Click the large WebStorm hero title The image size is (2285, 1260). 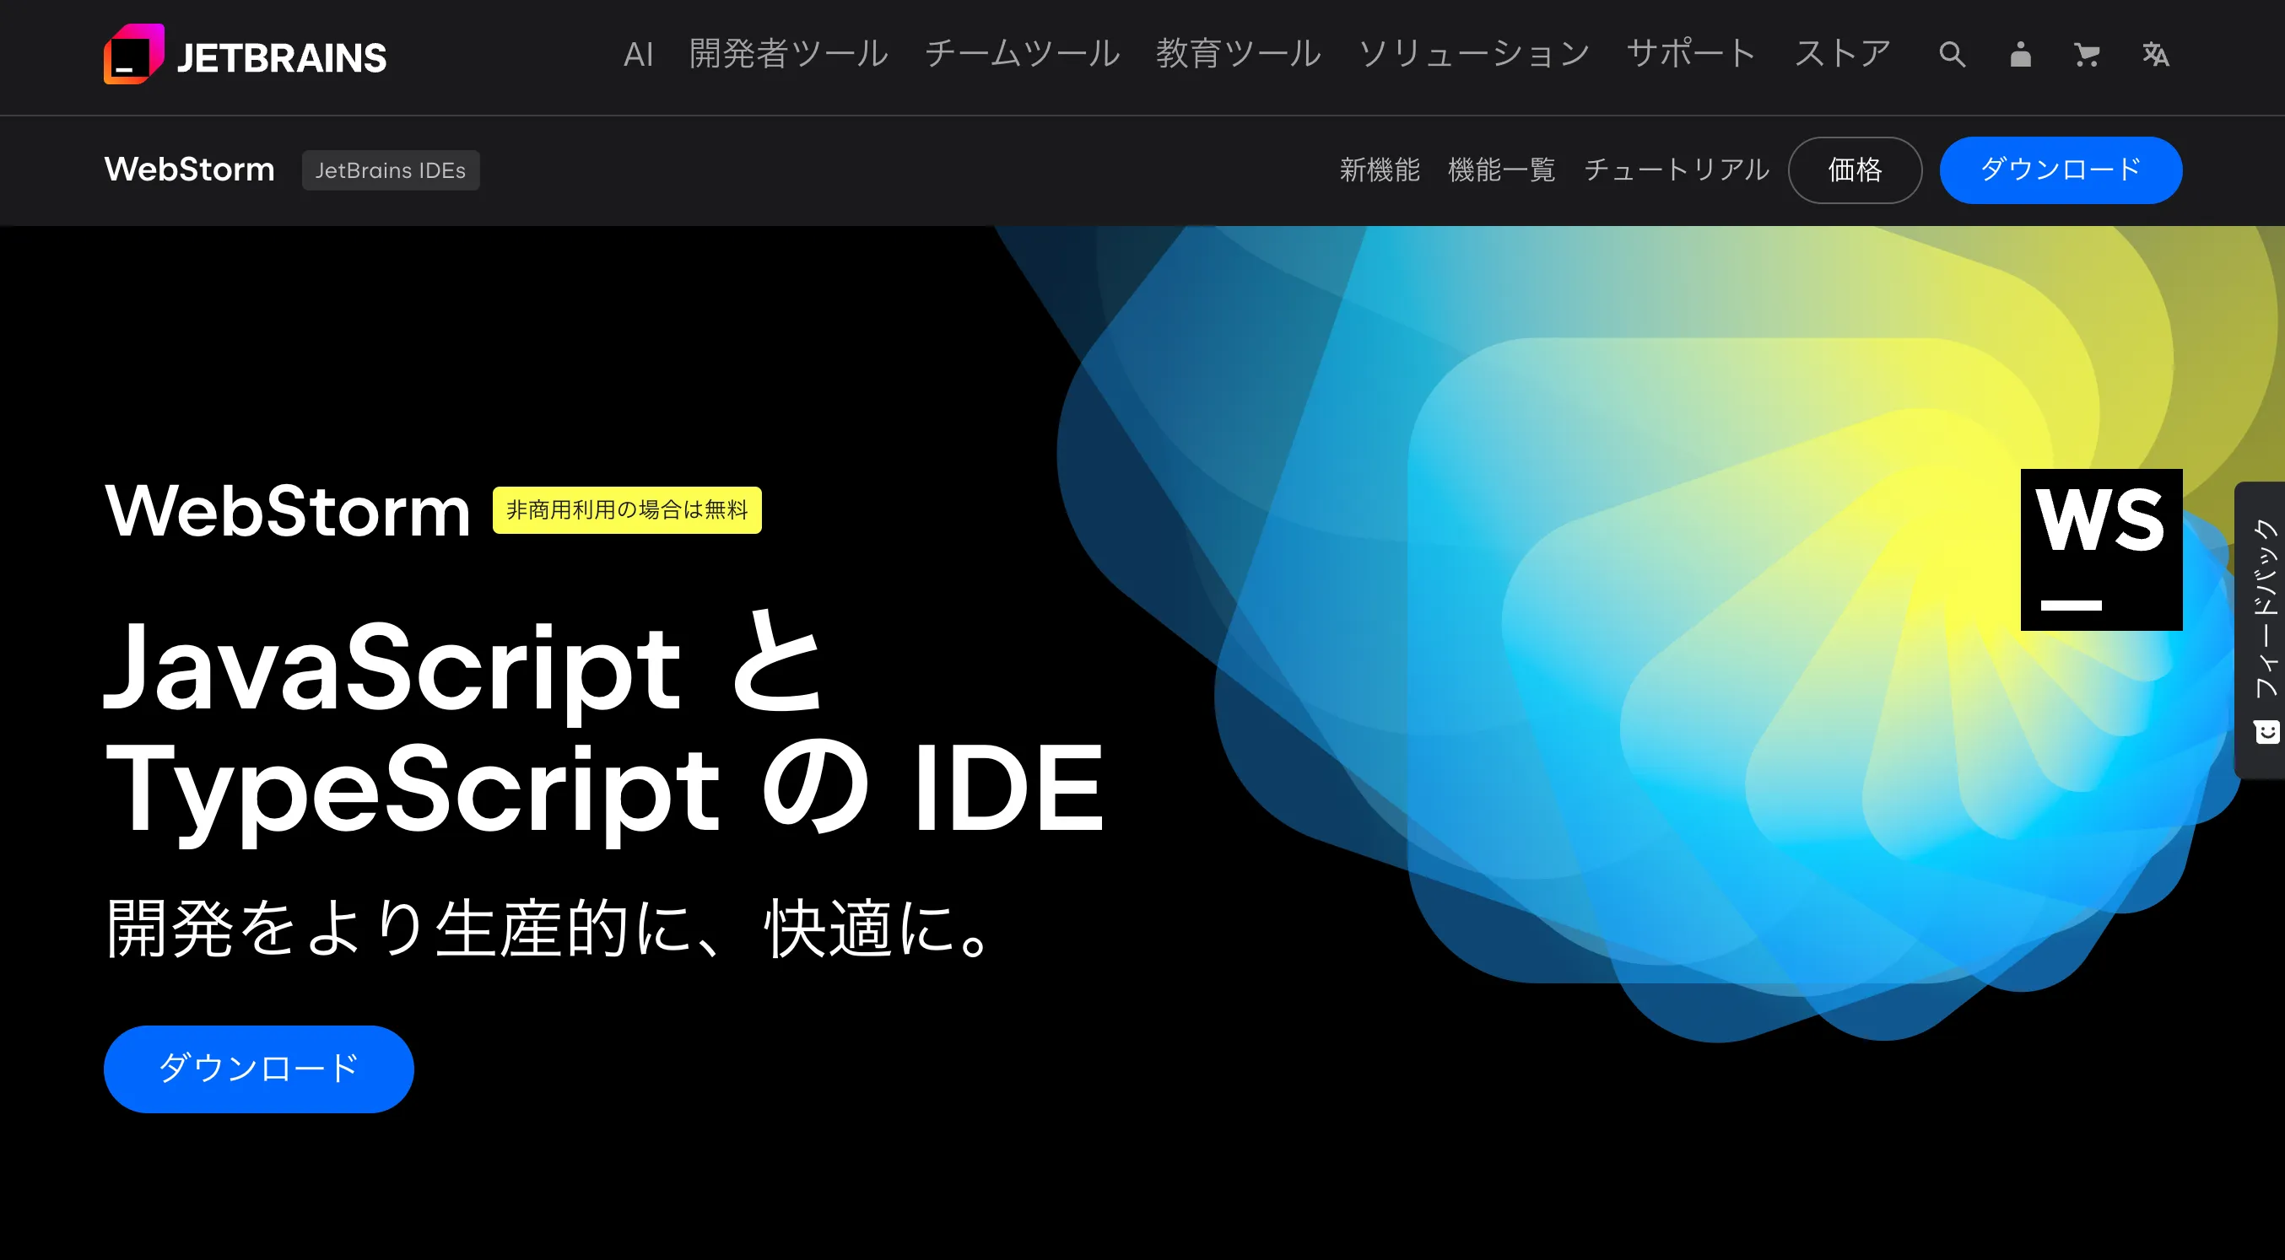click(288, 511)
